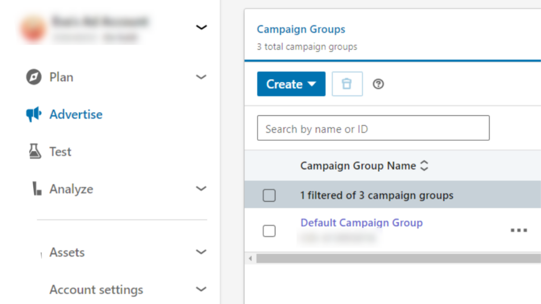Image resolution: width=541 pixels, height=304 pixels.
Task: Click the Analyze bar chart icon
Action: 36,188
